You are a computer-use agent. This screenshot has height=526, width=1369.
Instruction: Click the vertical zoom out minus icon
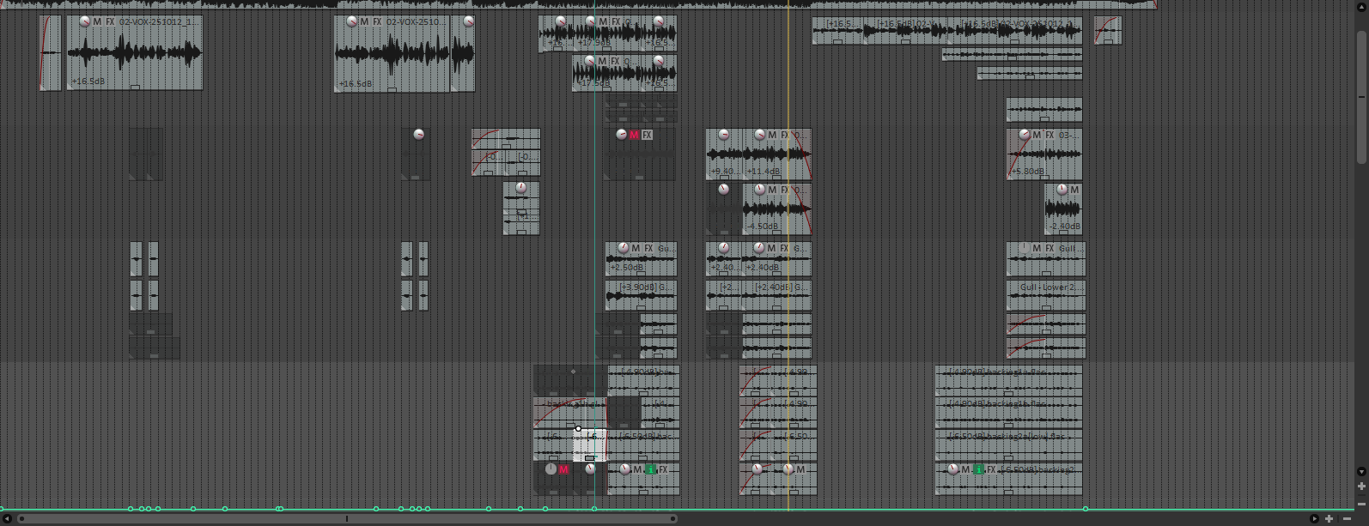pos(1361,504)
